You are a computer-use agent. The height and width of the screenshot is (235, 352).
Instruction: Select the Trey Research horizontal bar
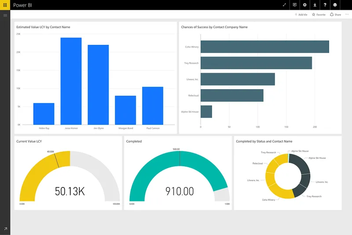[257, 63]
